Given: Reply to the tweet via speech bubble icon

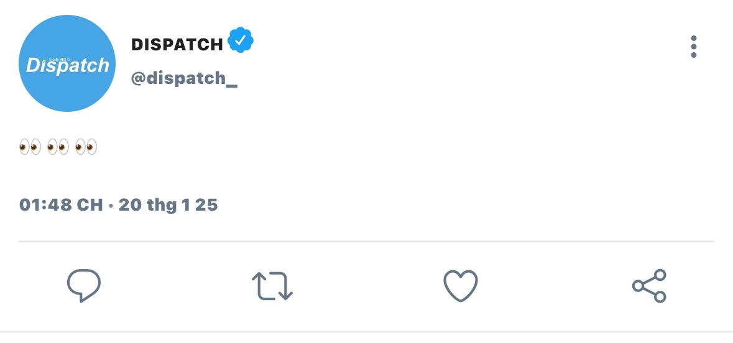Looking at the screenshot, I should click(x=84, y=285).
